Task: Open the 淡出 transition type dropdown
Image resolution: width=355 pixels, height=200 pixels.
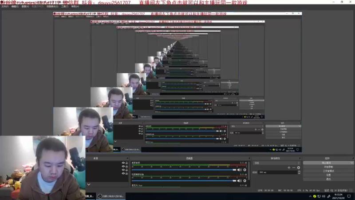Action: click(276, 163)
